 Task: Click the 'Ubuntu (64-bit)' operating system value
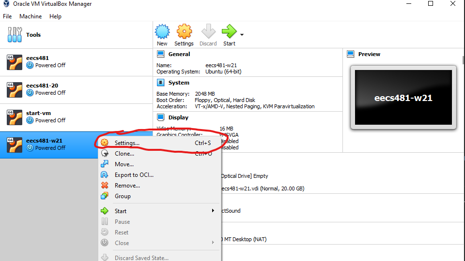click(223, 72)
